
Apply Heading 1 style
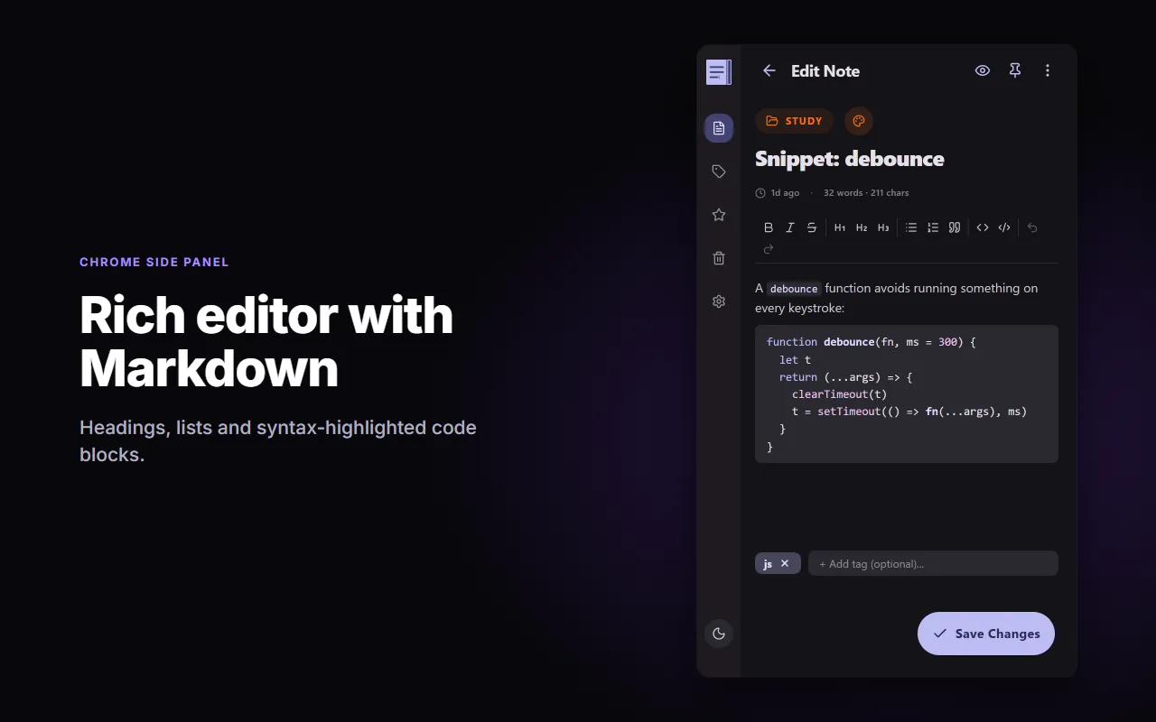pyautogui.click(x=840, y=227)
